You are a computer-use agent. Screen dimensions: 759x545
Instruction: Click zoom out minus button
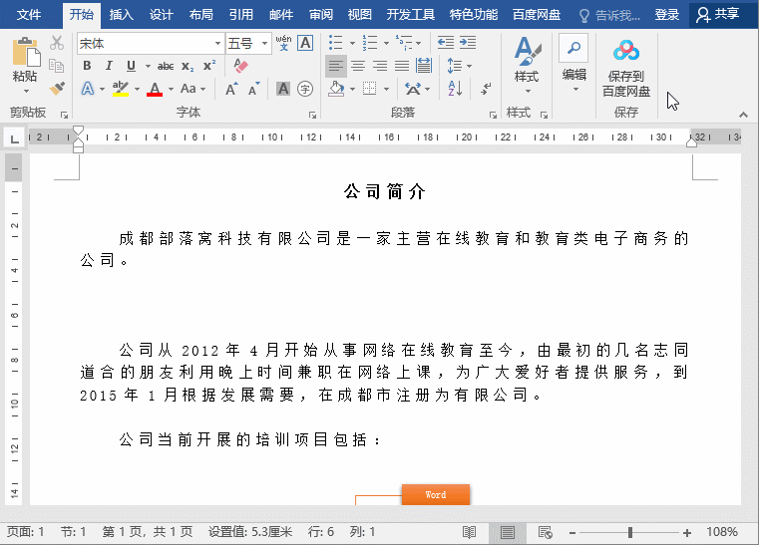tap(572, 533)
